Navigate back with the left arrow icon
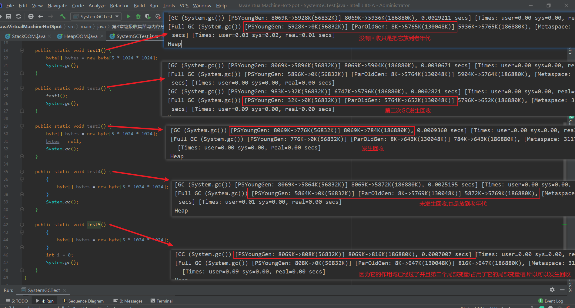Screen dimensions: 575x308 (x=41, y=16)
